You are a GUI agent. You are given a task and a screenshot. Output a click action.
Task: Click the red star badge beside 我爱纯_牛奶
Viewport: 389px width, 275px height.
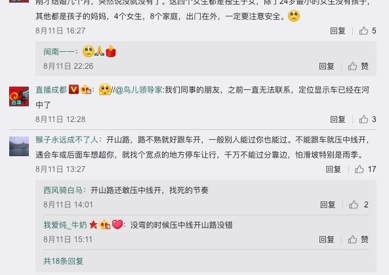[x=93, y=224]
